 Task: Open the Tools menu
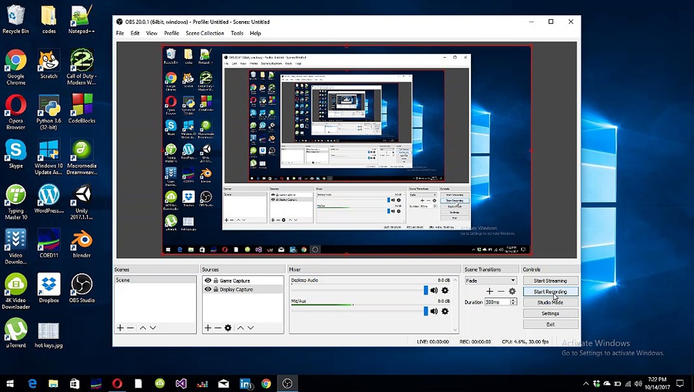[237, 33]
